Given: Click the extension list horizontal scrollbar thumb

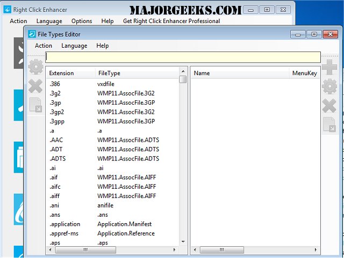Looking at the screenshot, I should [85, 249].
